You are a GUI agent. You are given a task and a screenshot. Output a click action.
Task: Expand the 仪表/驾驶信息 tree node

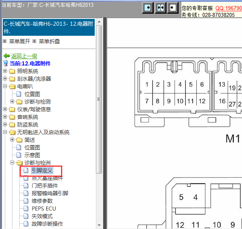(x=5, y=110)
